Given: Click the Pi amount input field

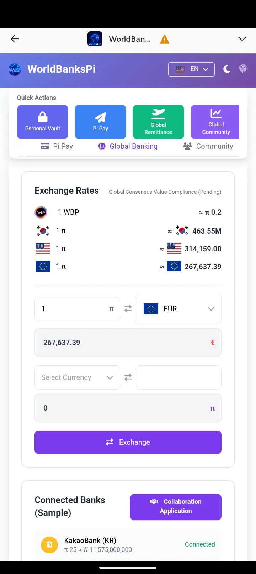Looking at the screenshot, I should pyautogui.click(x=73, y=309).
